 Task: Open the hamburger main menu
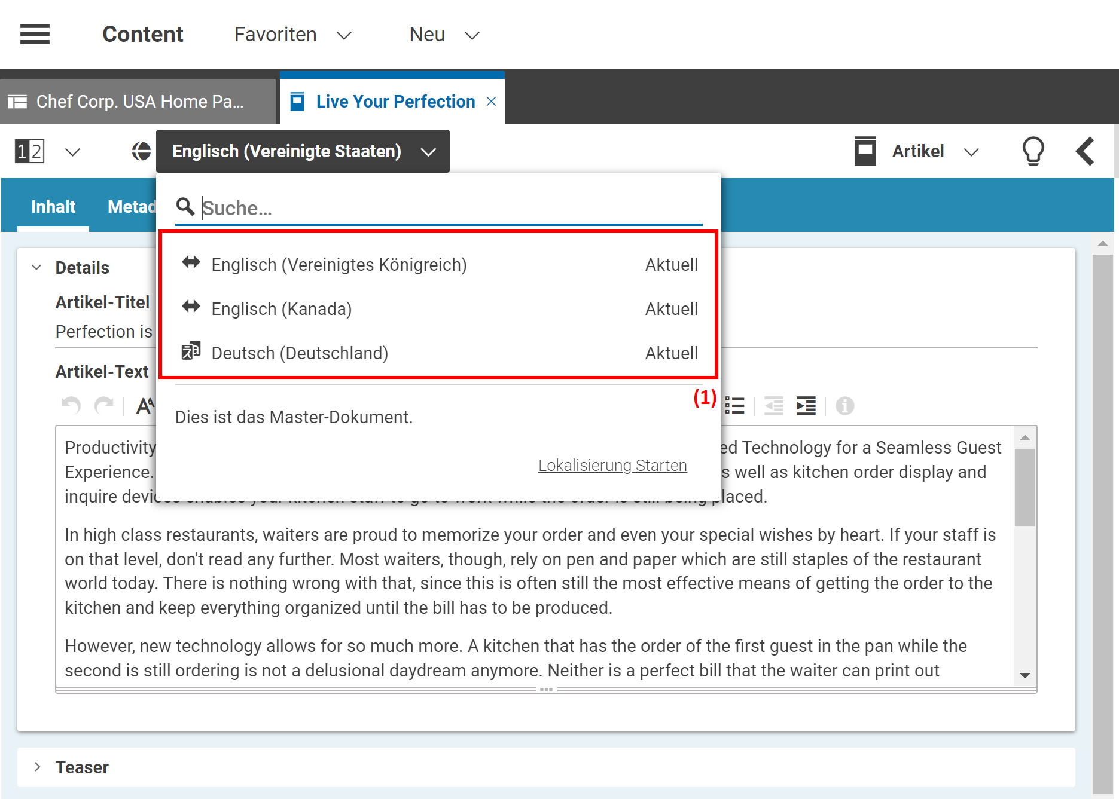tap(35, 34)
